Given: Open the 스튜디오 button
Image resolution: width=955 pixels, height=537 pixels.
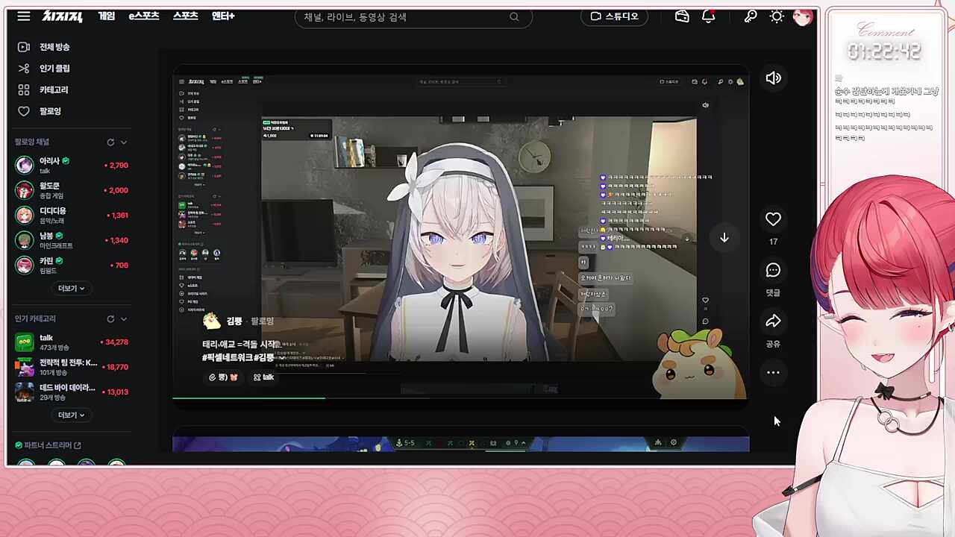Looking at the screenshot, I should pyautogui.click(x=614, y=16).
